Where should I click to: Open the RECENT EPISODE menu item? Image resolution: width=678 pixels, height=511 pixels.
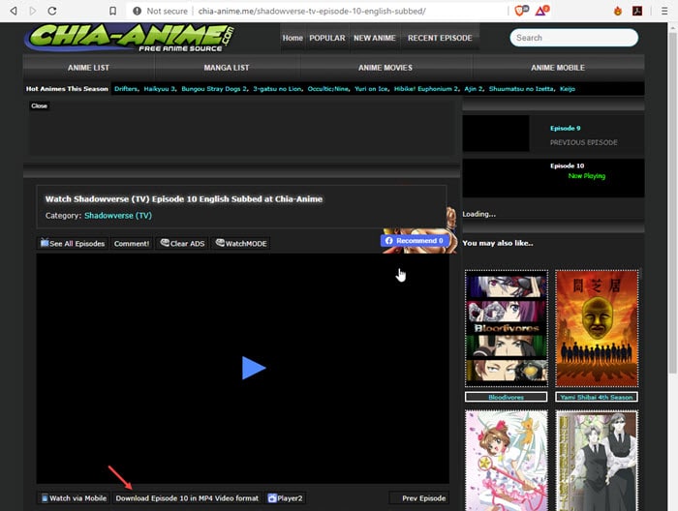[440, 38]
